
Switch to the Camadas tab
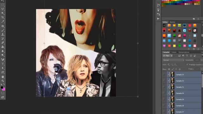point(166,52)
